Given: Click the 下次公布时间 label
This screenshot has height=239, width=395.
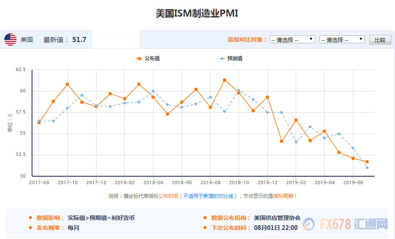Looking at the screenshot, I should pyautogui.click(x=231, y=228).
